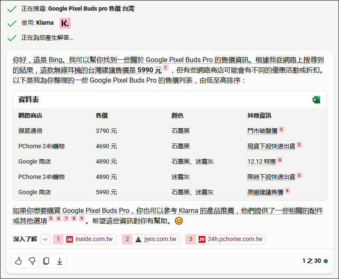Click the Klarna plugin logo
The height and width of the screenshot is (279, 339).
coord(65,23)
